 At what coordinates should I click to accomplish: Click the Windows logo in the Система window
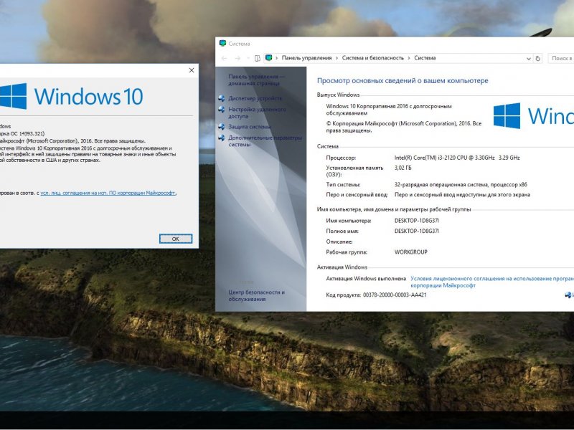click(533, 115)
